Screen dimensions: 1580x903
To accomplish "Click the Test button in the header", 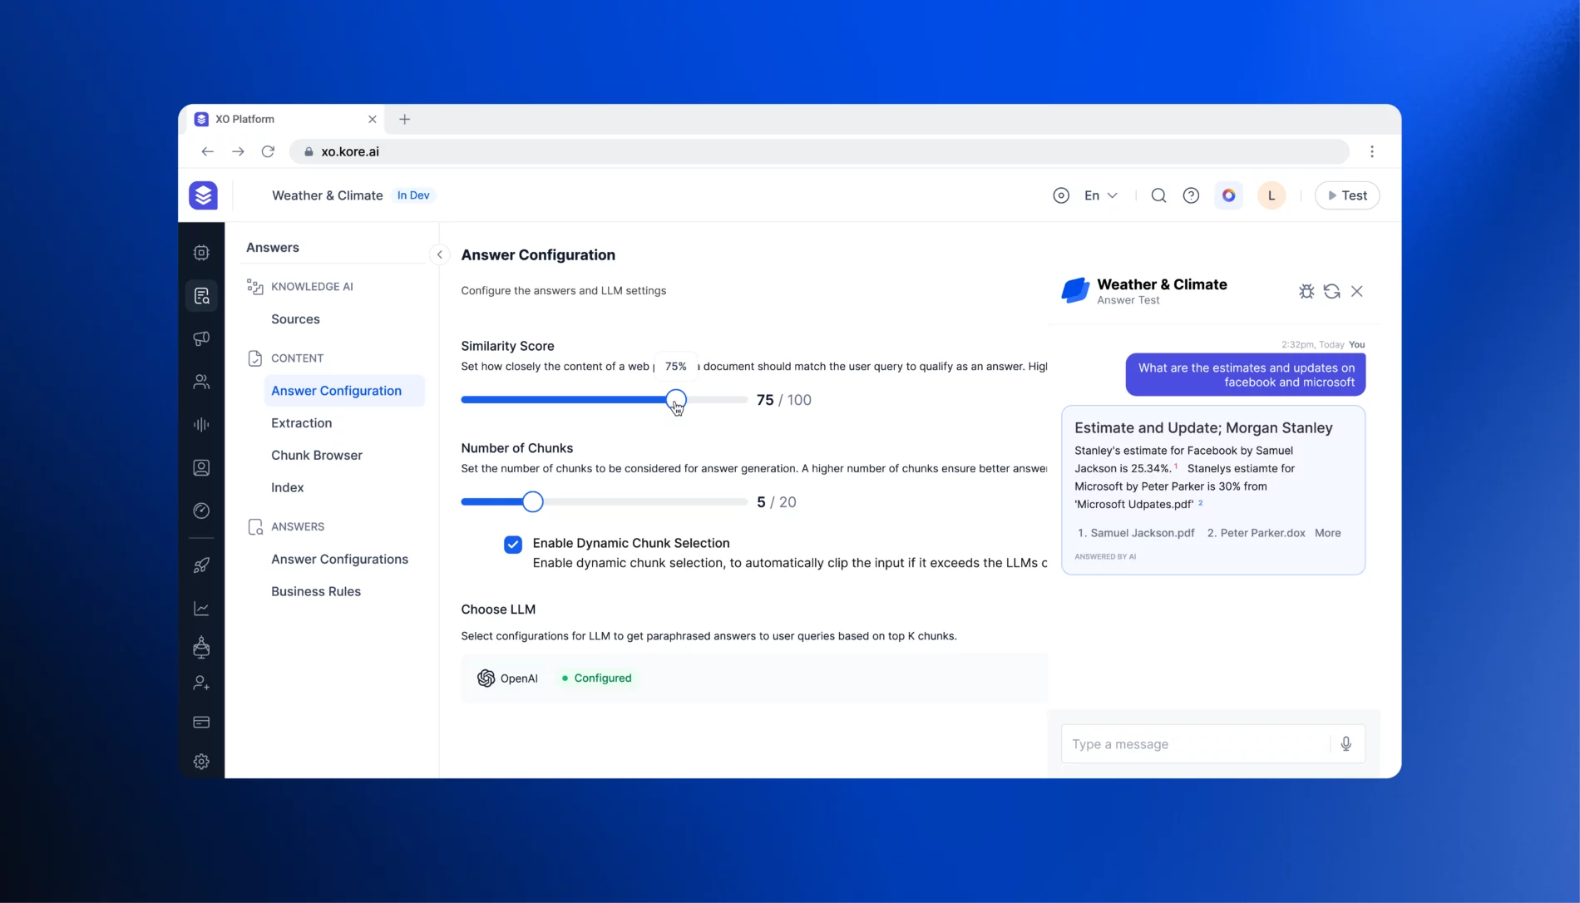I will [1347, 195].
